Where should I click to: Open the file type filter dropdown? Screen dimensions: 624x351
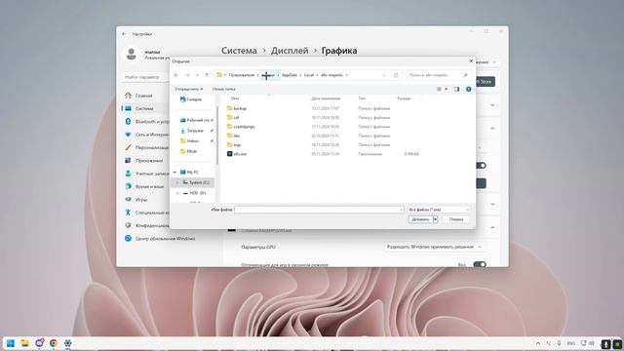[439, 210]
